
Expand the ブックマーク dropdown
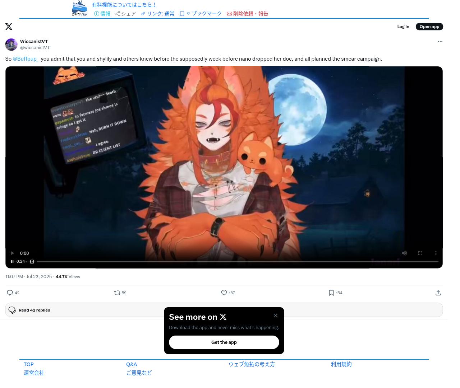[201, 14]
